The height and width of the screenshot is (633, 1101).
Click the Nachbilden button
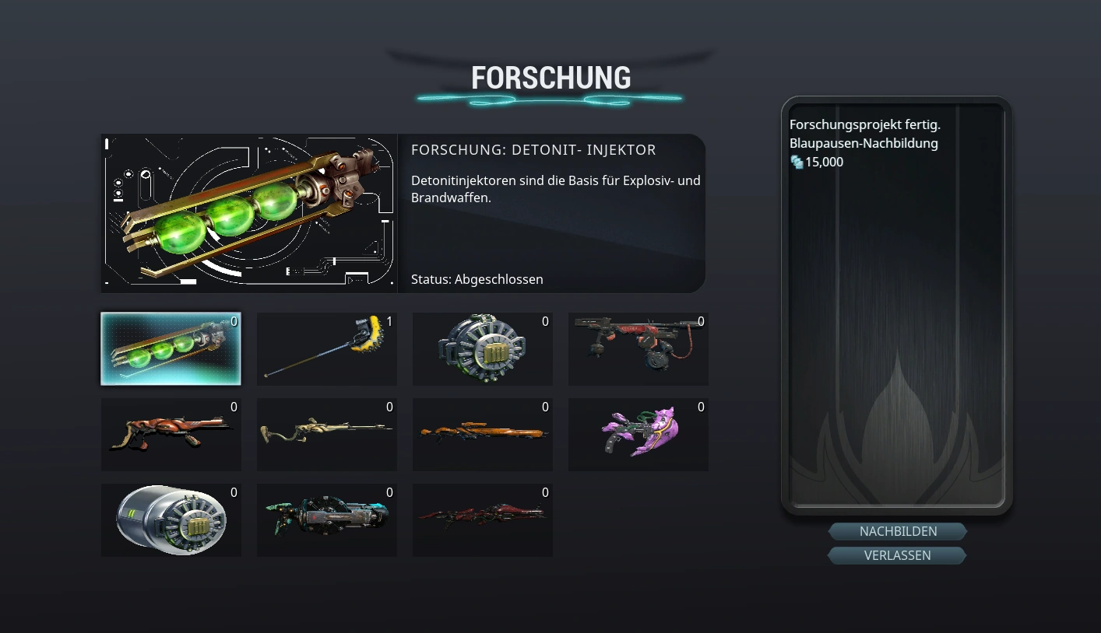[x=898, y=531]
